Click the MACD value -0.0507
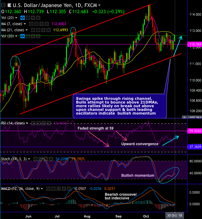The height and width of the screenshot is (219, 202). tap(80, 189)
